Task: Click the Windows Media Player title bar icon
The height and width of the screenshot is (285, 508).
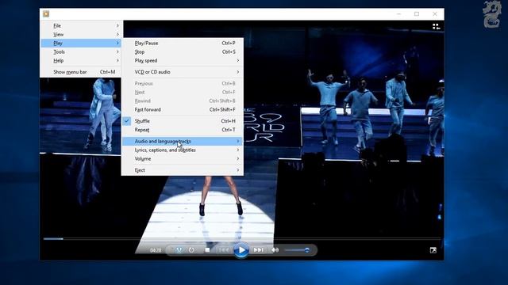Action: tap(46, 14)
